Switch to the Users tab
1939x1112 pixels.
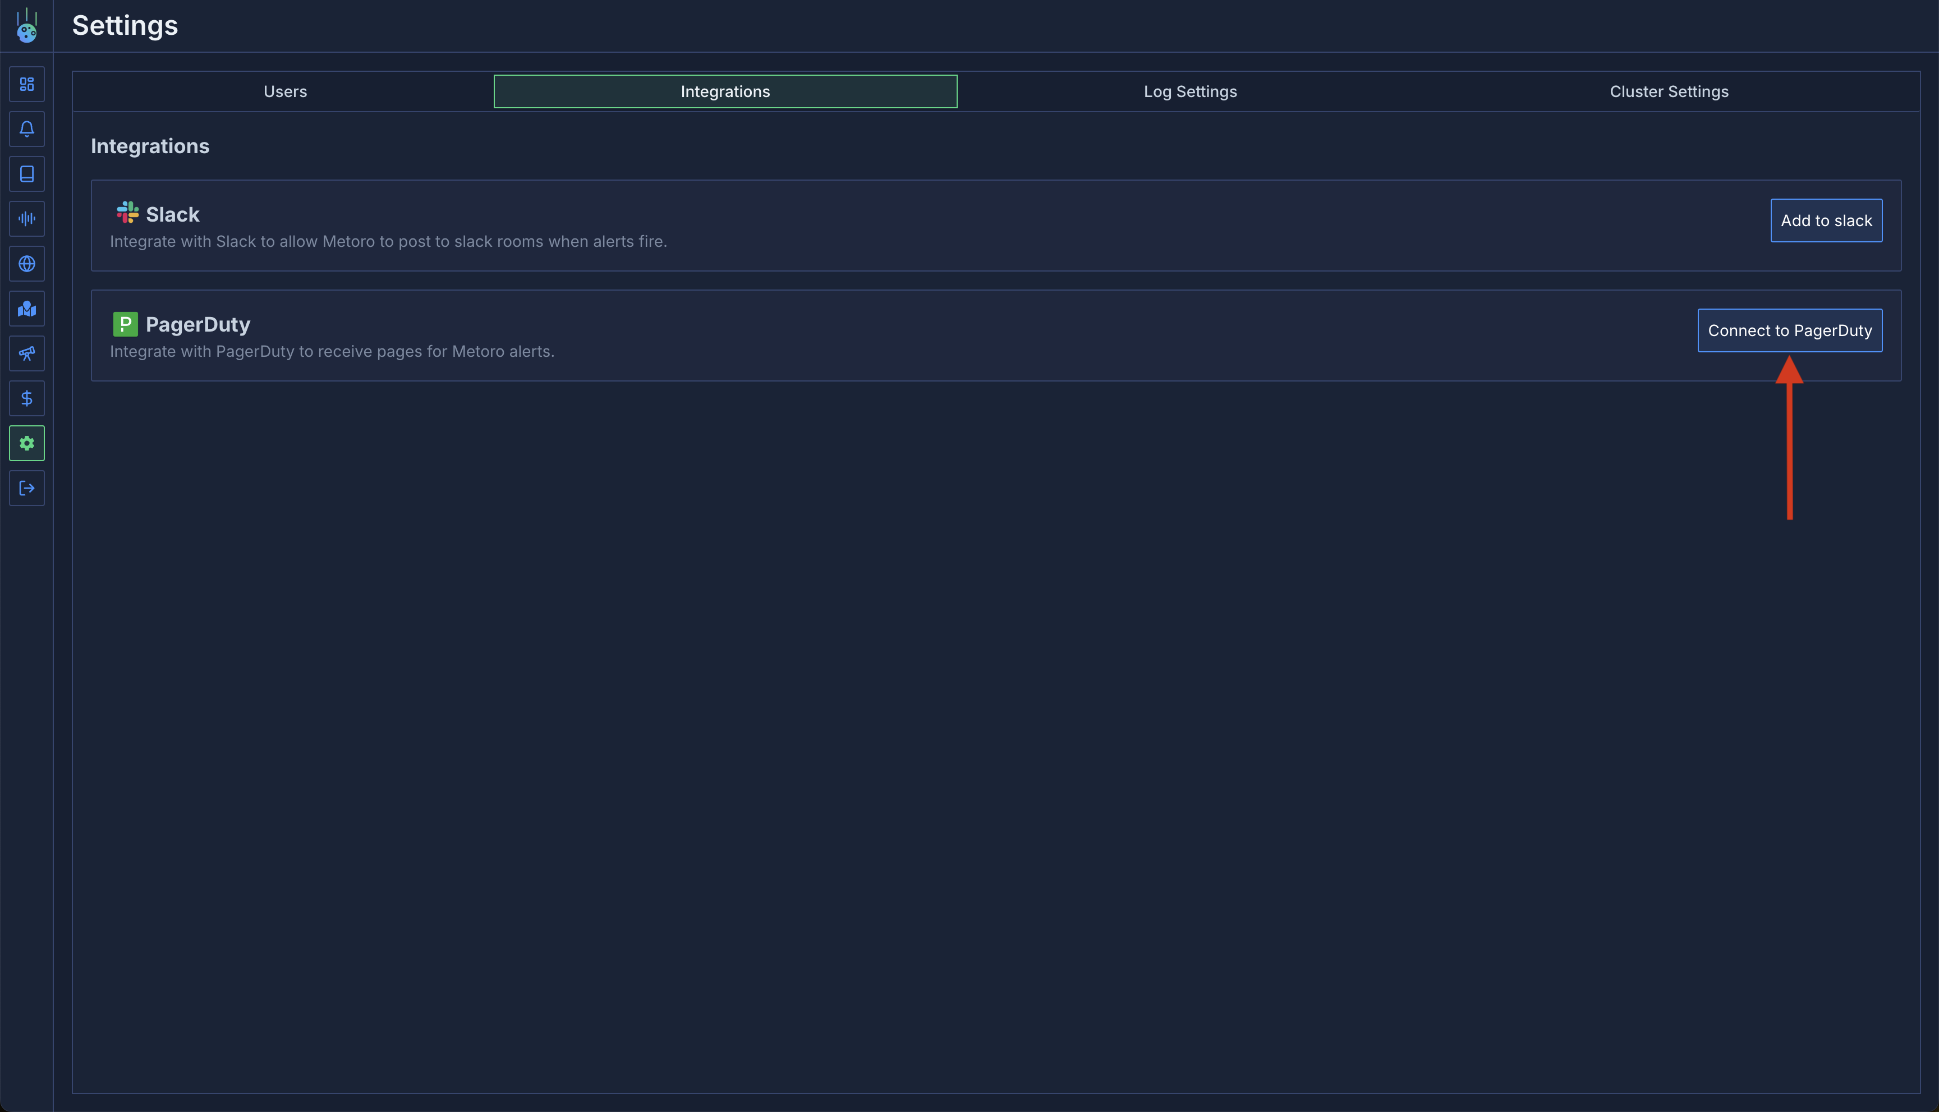click(x=285, y=91)
